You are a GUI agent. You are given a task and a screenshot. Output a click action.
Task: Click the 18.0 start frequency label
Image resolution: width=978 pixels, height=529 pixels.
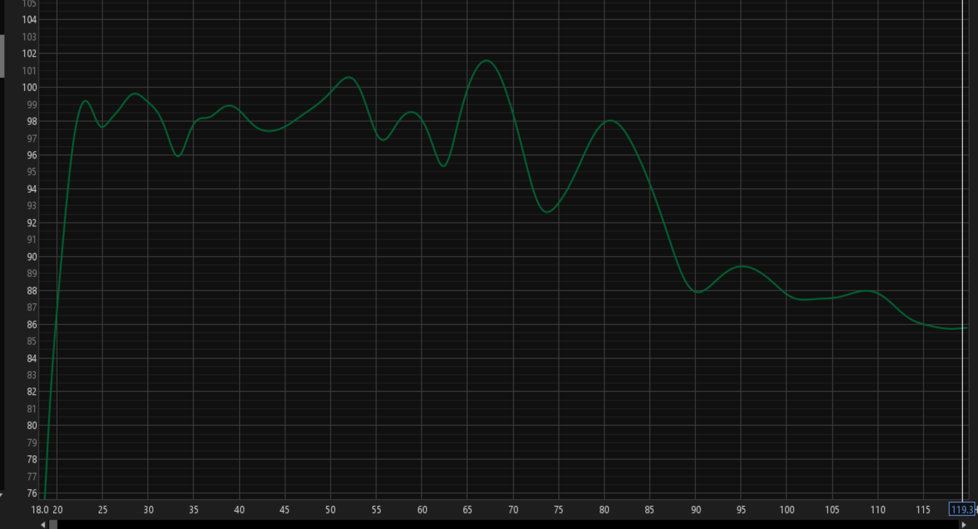(39, 510)
